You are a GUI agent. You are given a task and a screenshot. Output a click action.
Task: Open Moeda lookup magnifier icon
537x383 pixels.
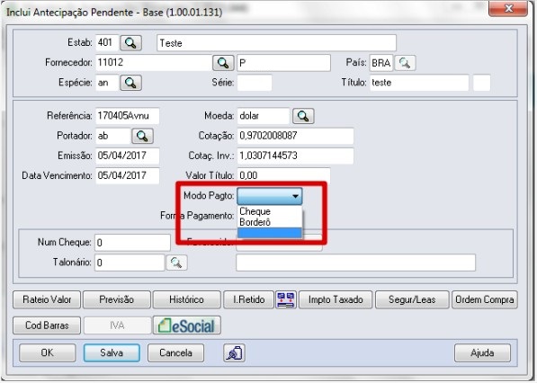tap(303, 116)
